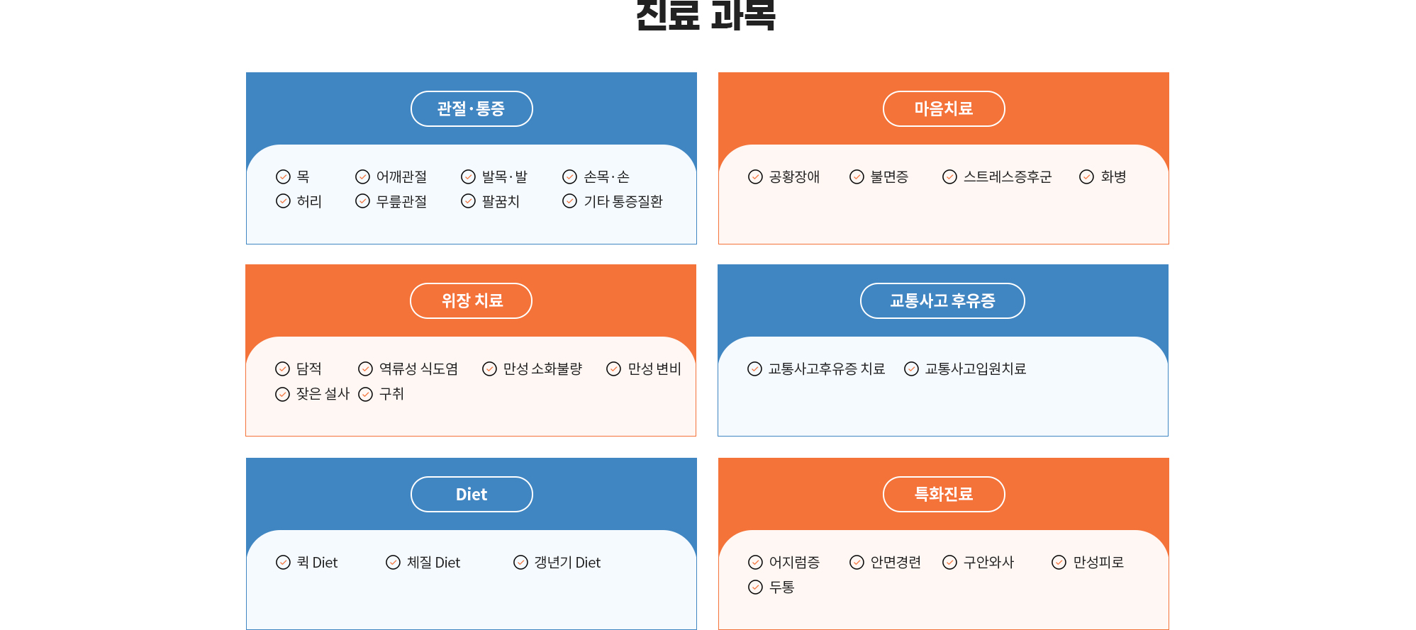Click the check icon next to 퀵 Diet
The width and height of the screenshot is (1416, 630).
[x=283, y=562]
